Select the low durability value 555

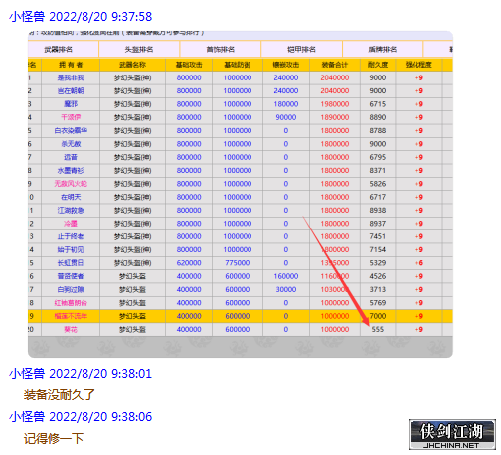point(378,330)
